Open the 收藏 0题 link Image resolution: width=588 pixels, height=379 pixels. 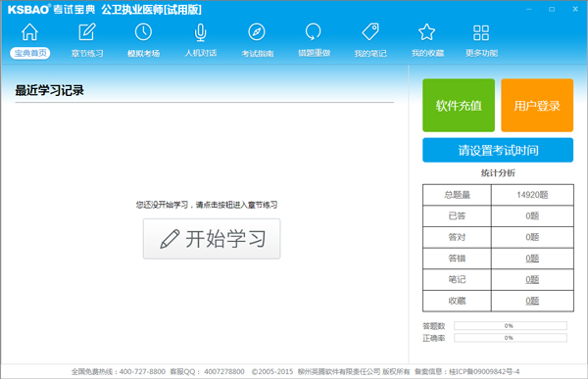click(x=532, y=301)
